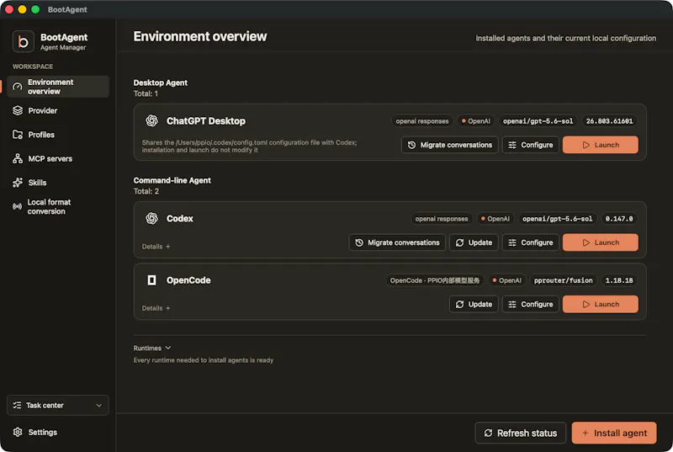Screen dimensions: 673x452
Task: Click the BootAgent logo icon
Action: [24, 41]
